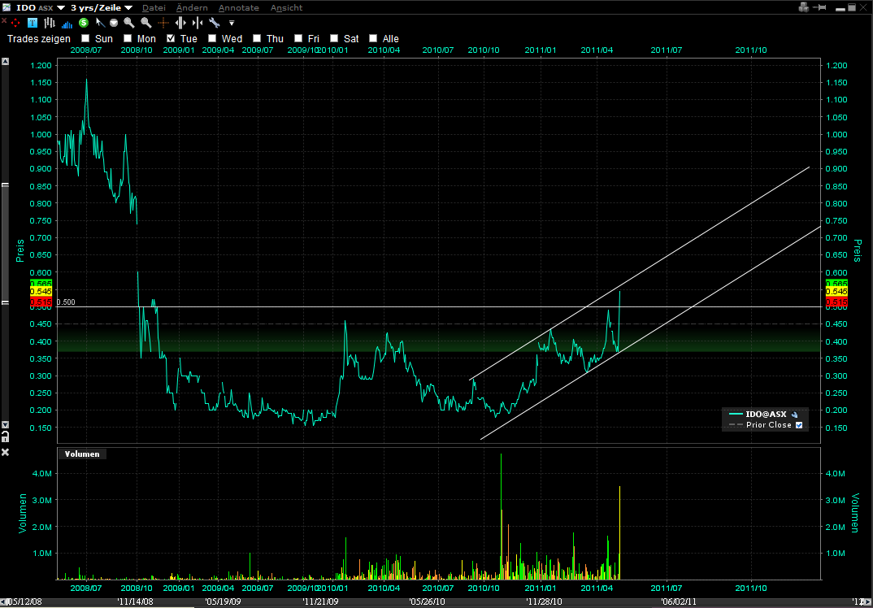This screenshot has height=608, width=873.
Task: Click the green 0.565 price tag on left axis
Action: 41,284
